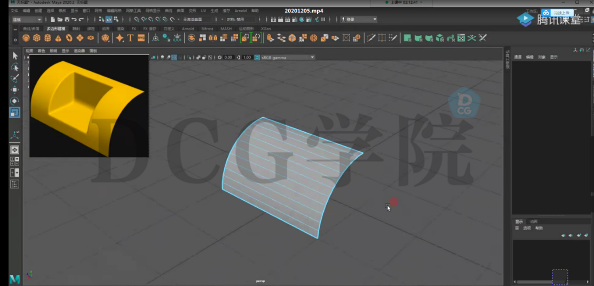Click the Undo arrow icon
The width and height of the screenshot is (594, 286).
coord(74,19)
